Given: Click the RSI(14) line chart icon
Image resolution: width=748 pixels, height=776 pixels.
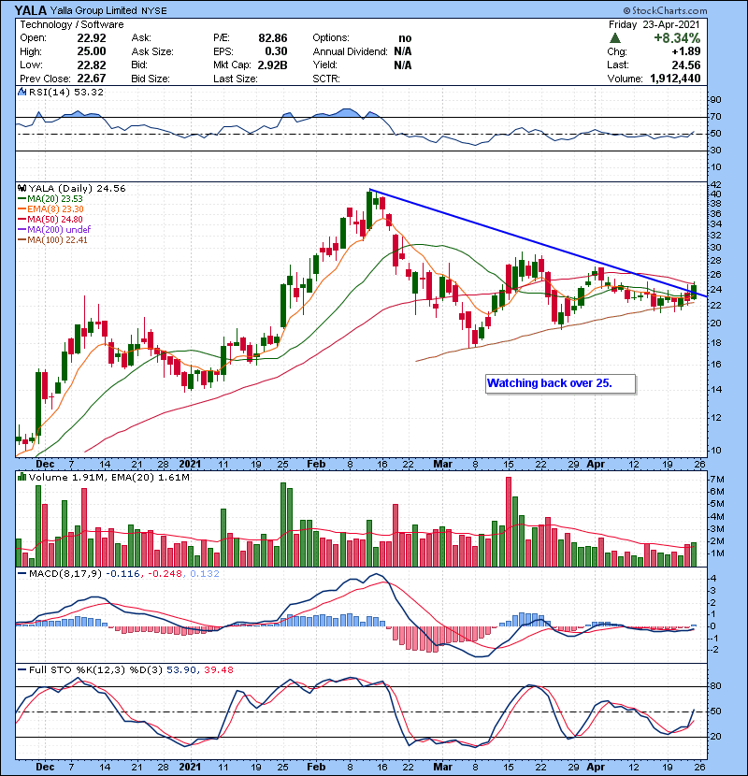Looking at the screenshot, I should [x=22, y=92].
